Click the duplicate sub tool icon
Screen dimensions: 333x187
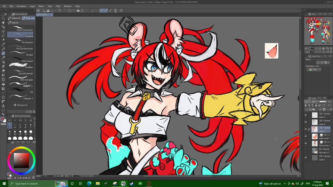tap(31, 112)
